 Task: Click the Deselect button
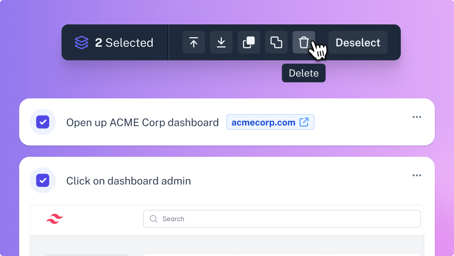pos(358,42)
